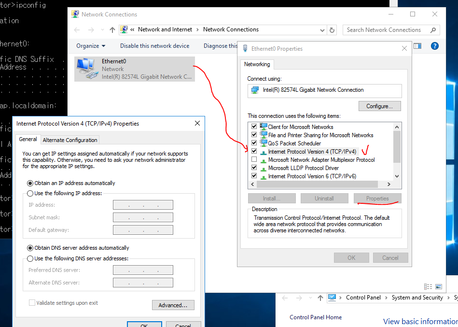Switch to details view icon in Network Connections
The height and width of the screenshot is (327, 458).
tap(428, 287)
